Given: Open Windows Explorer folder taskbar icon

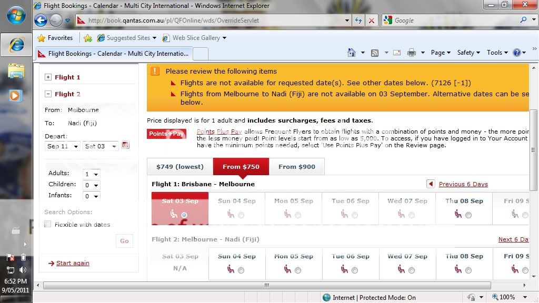Looking at the screenshot, I should coord(16,71).
